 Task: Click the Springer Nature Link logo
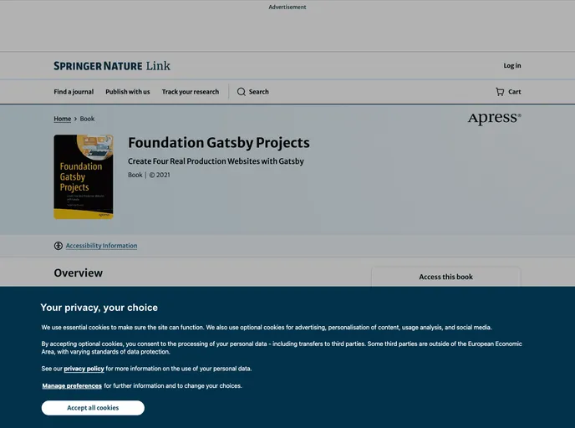(x=112, y=66)
